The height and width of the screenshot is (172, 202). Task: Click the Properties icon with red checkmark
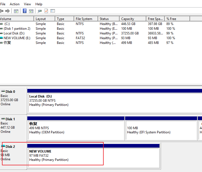coord(46,11)
